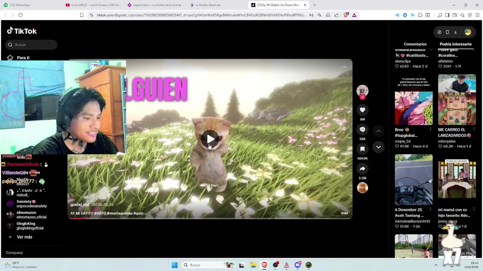The height and width of the screenshot is (271, 483).
Task: Open options for Broo #topglobal video
Action: point(430,129)
